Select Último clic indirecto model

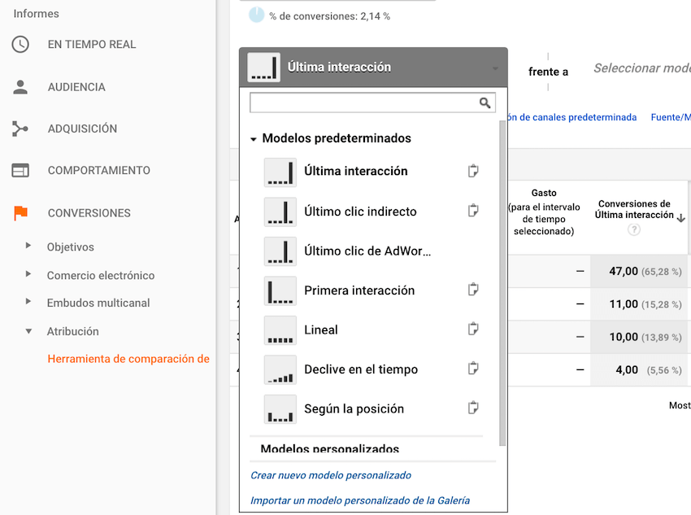[360, 212]
